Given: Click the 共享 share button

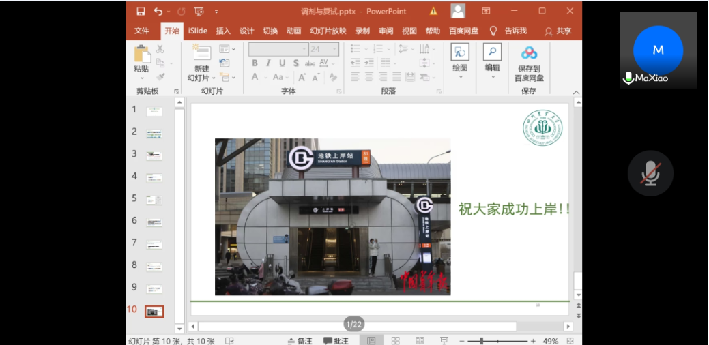Looking at the screenshot, I should (x=558, y=31).
